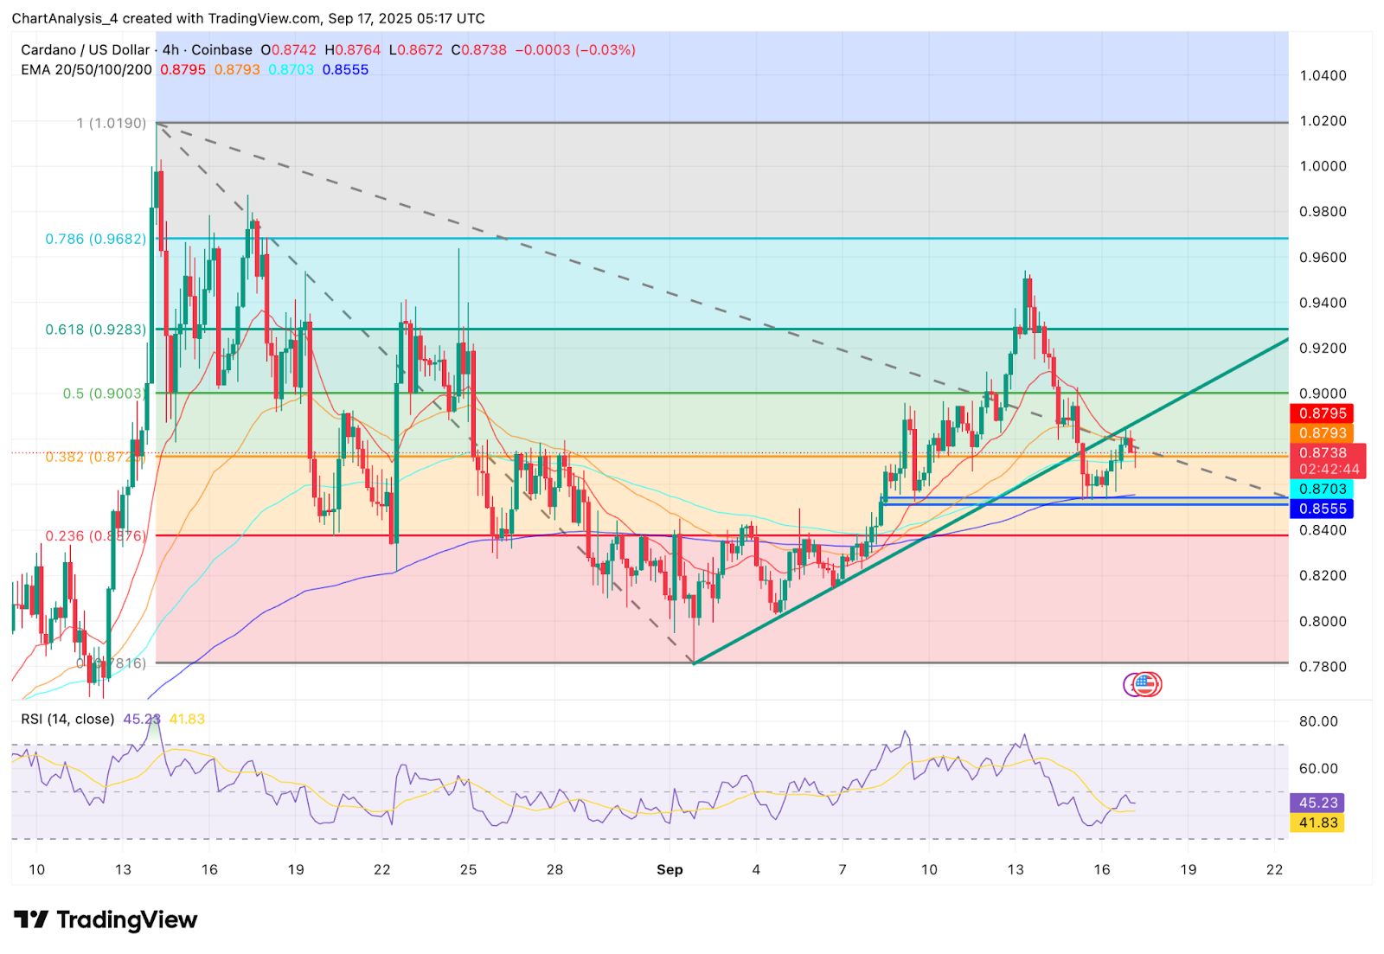Select the orange 0.8793 EMA 50 axis label
The width and height of the screenshot is (1384, 954).
[1322, 432]
